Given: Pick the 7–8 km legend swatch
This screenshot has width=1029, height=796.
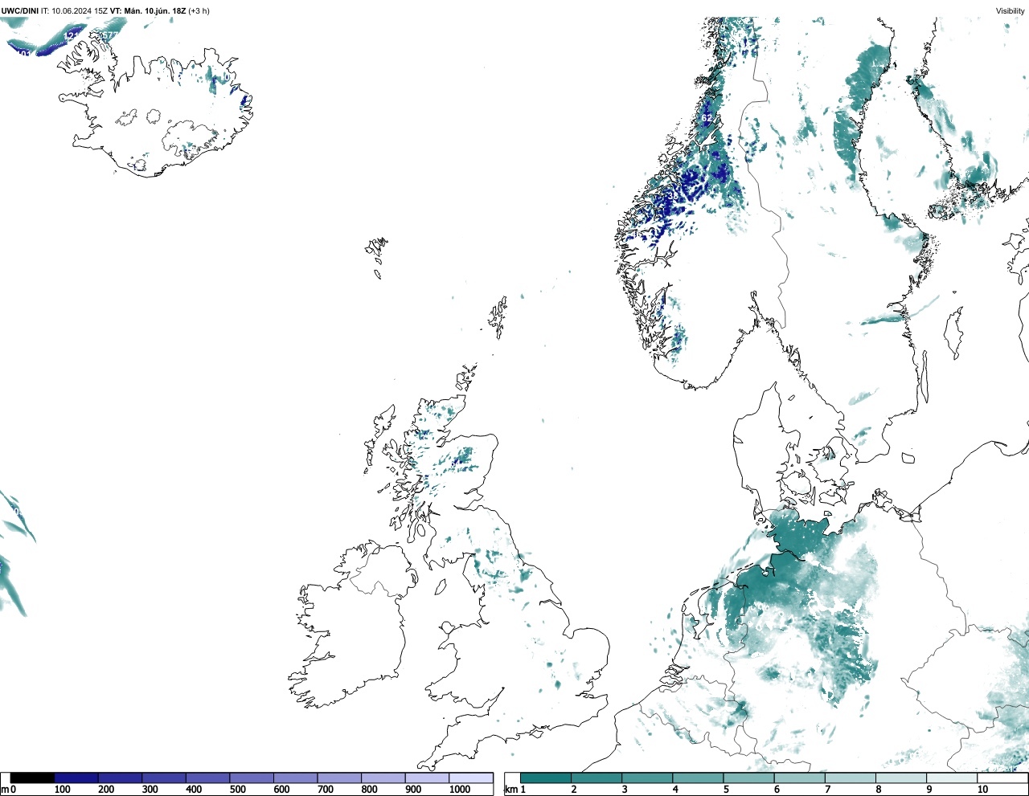Looking at the screenshot, I should coord(850,778).
